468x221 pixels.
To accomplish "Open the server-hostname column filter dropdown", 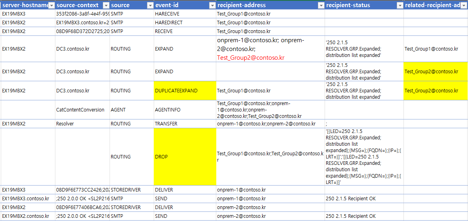I will [51, 6].
